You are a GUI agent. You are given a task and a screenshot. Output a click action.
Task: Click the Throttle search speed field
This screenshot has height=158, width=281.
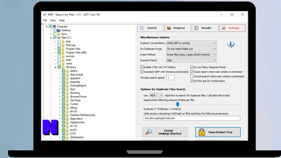click(170, 78)
